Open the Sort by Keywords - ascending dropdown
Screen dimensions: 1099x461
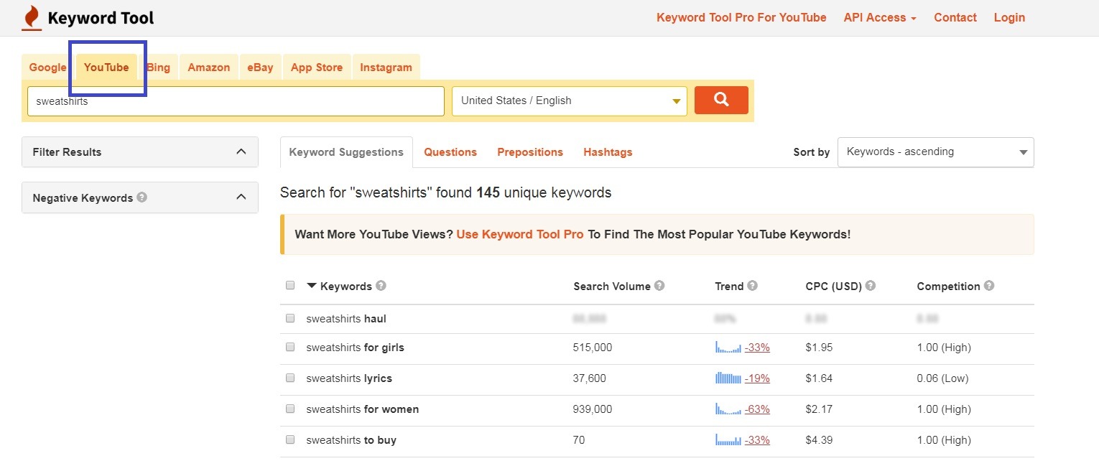(x=935, y=152)
